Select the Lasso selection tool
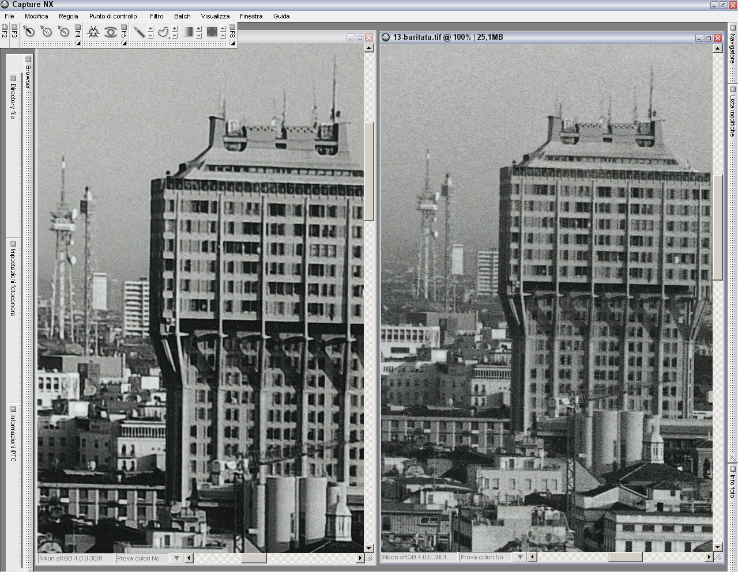This screenshot has width=738, height=572. tap(163, 32)
